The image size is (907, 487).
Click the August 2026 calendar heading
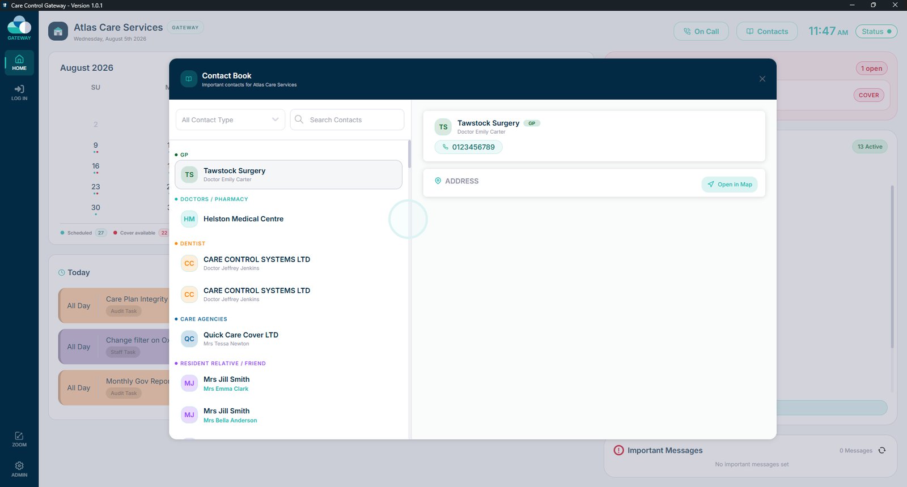(x=87, y=68)
